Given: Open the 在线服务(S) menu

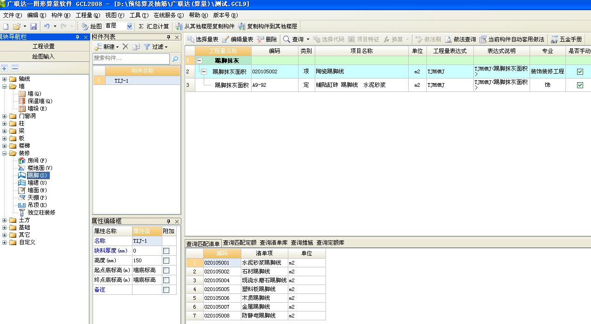Looking at the screenshot, I should pyautogui.click(x=169, y=15).
